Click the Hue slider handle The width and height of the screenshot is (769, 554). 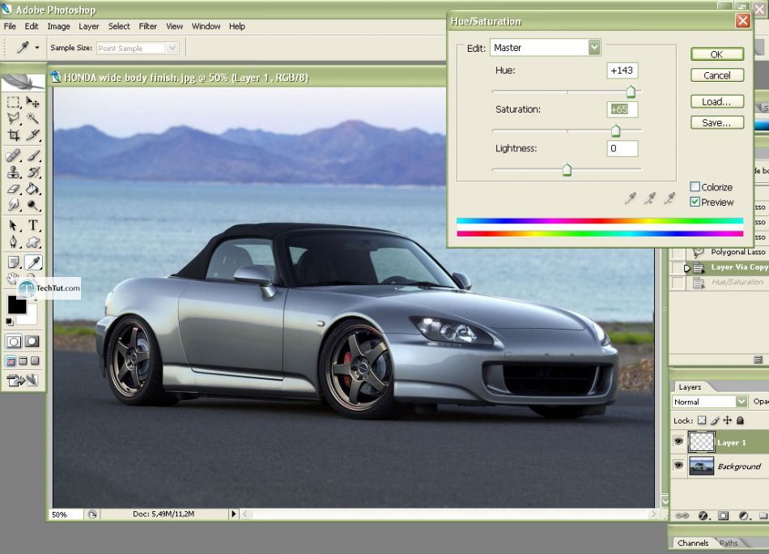point(631,92)
